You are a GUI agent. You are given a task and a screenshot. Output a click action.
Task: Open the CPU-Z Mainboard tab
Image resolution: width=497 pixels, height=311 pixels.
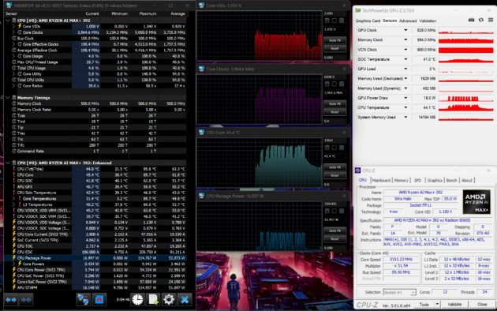pos(381,181)
